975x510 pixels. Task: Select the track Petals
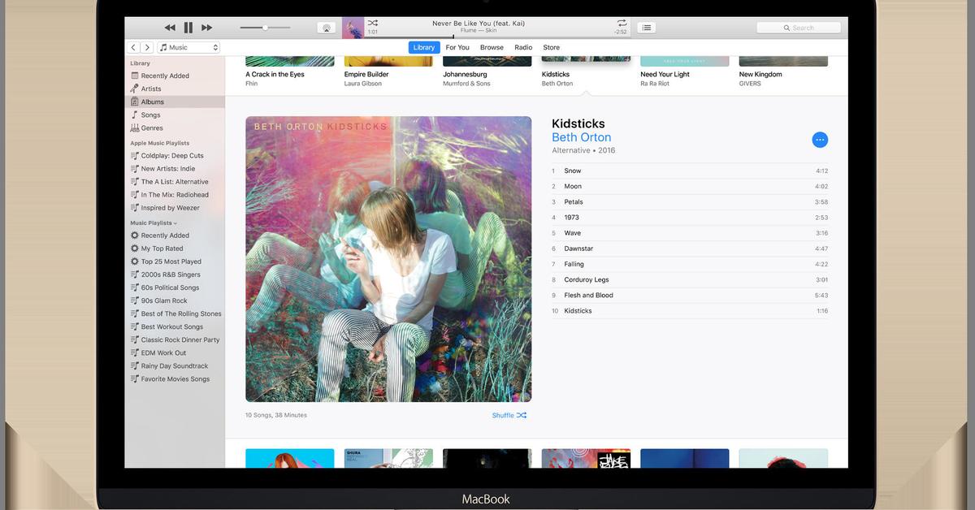(x=690, y=201)
